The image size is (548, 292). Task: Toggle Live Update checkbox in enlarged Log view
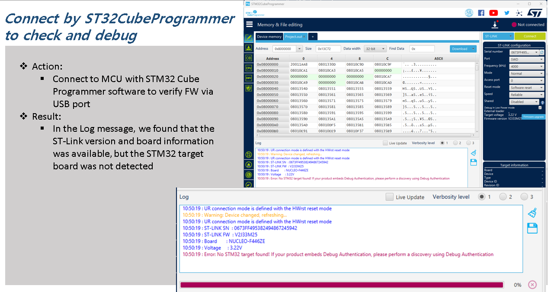pos(389,197)
